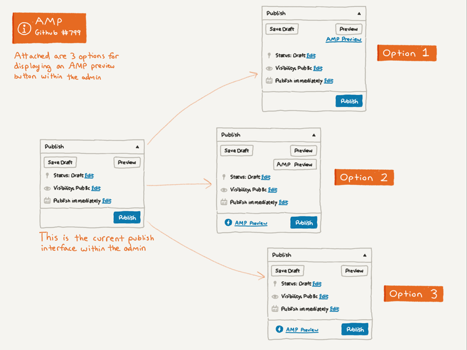The image size is (467, 350).
Task: Click the orange Option 2 label
Action: tap(364, 177)
